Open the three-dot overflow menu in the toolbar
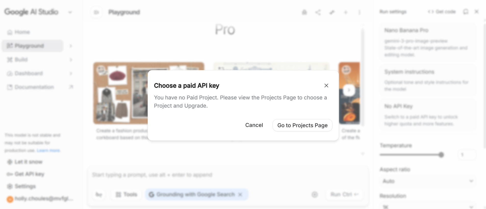Viewport: 486px width, 209px height. [359, 12]
